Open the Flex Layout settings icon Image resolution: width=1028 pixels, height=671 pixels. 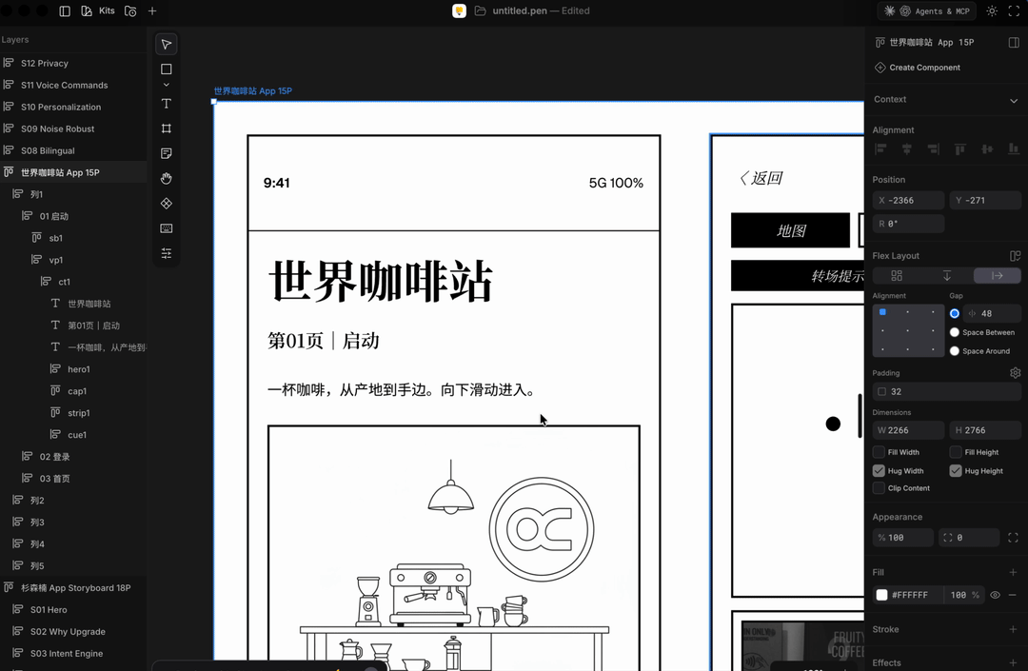pos(1017,256)
